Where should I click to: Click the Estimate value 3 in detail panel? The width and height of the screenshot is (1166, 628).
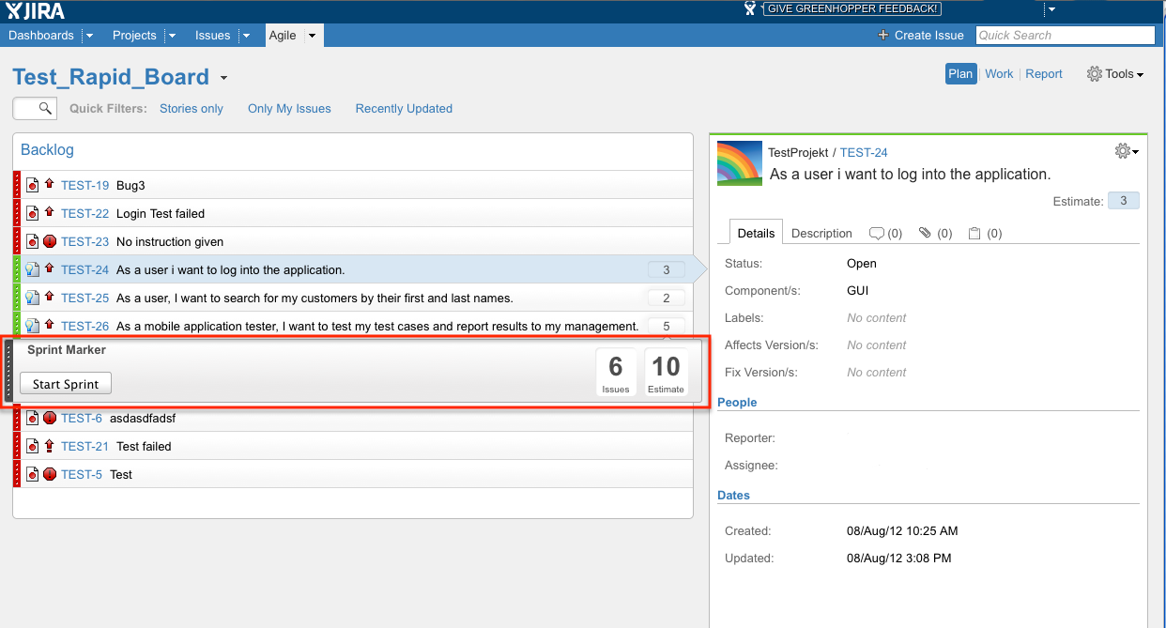click(1123, 201)
